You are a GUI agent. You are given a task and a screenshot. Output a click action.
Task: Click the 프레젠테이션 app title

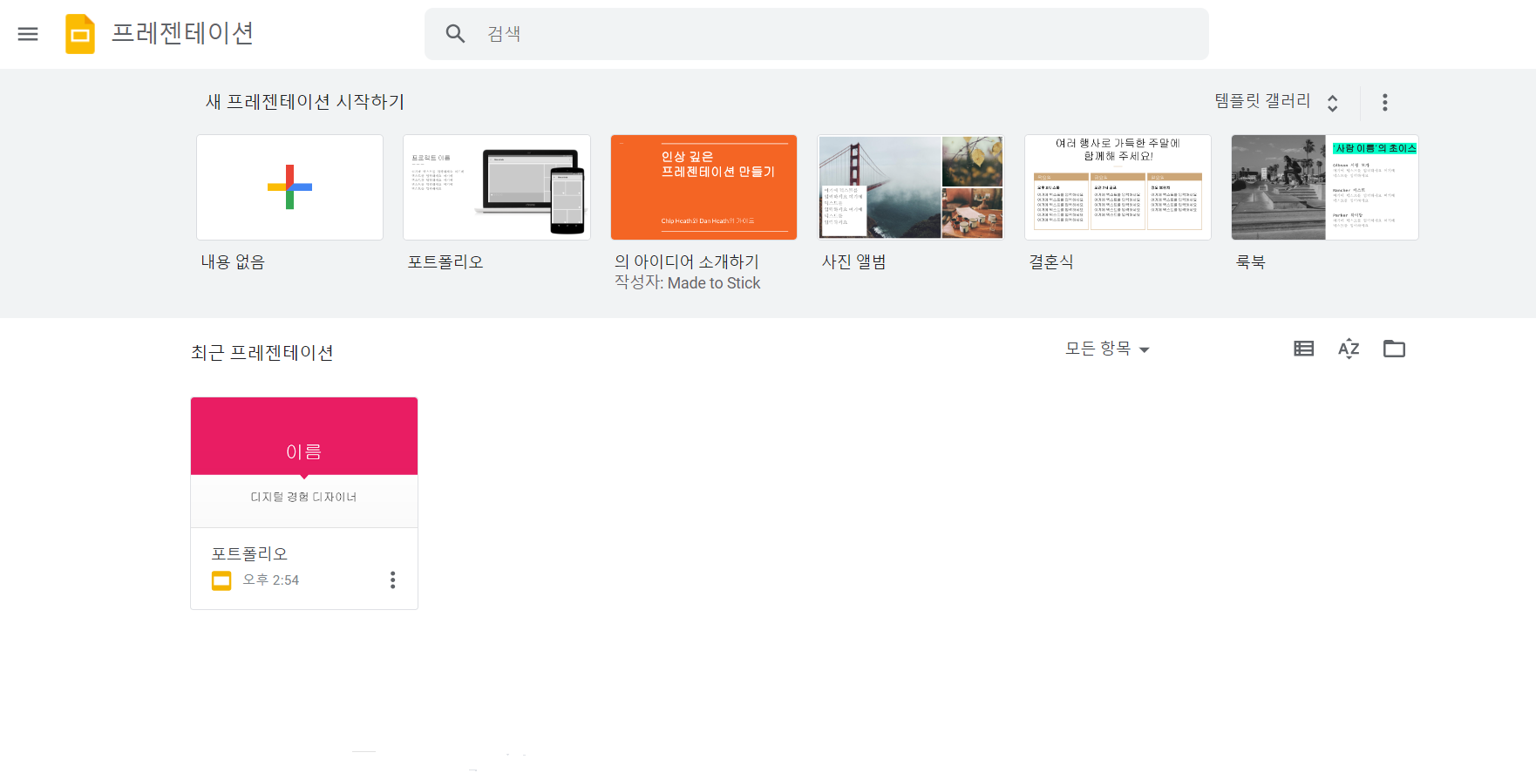tap(182, 33)
